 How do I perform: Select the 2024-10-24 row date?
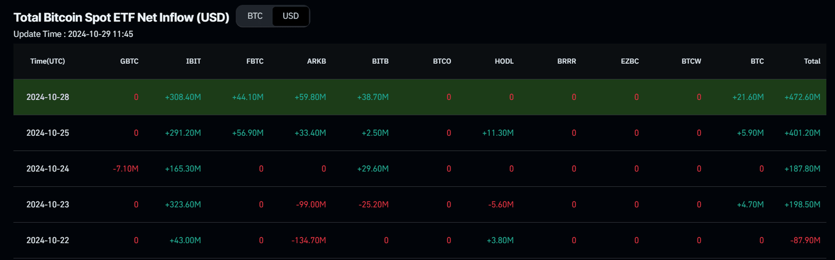point(48,169)
